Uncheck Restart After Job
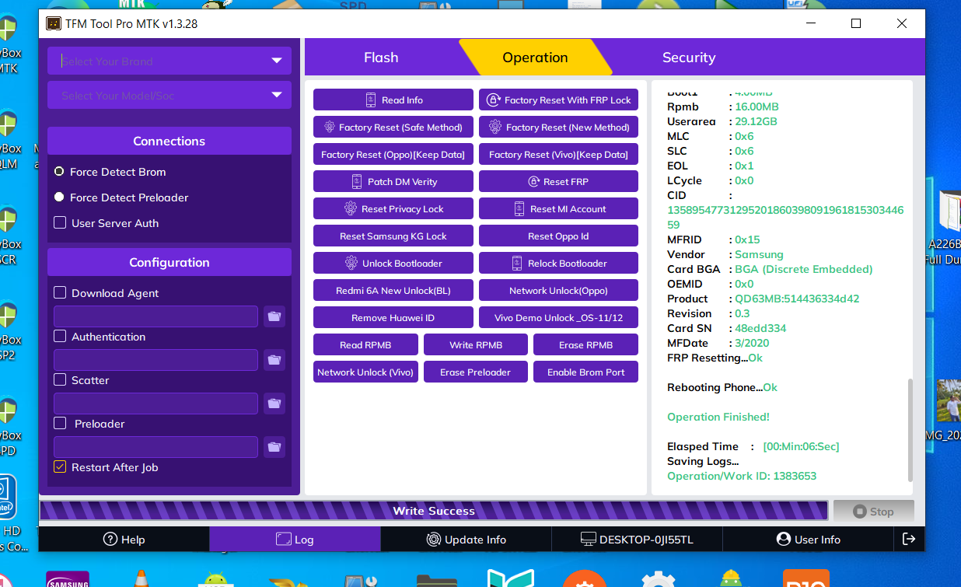 pyautogui.click(x=60, y=467)
